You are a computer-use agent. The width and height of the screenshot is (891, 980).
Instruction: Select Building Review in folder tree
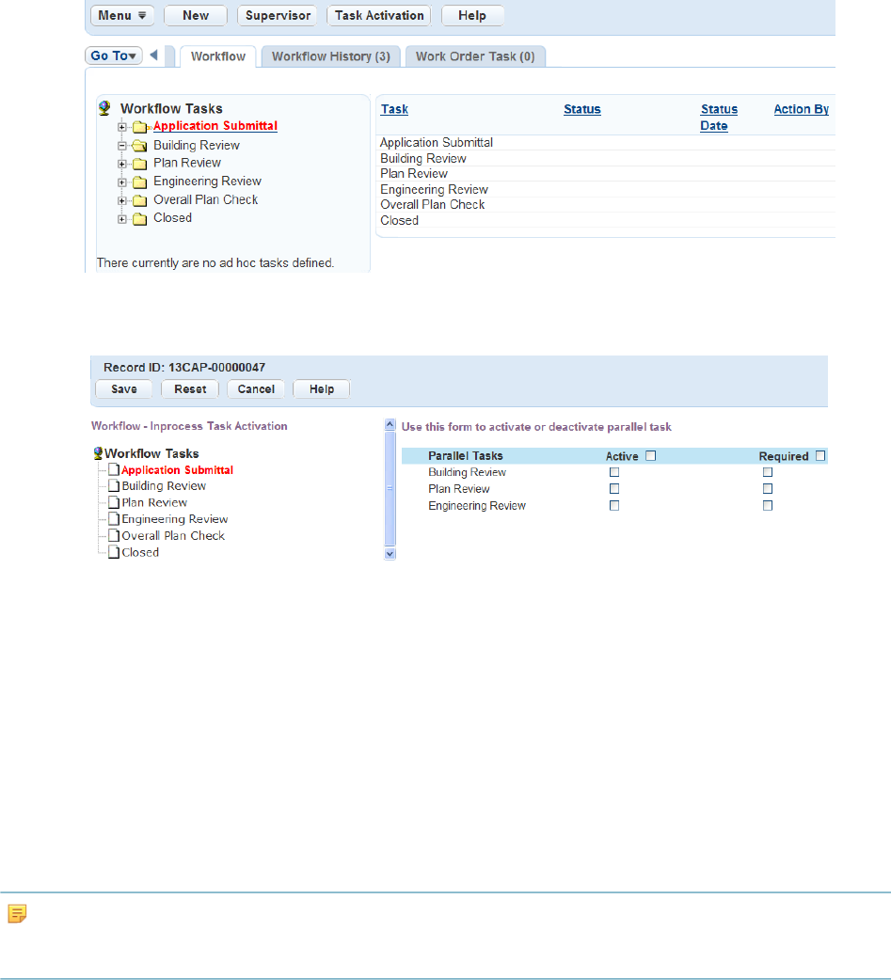coord(197,145)
